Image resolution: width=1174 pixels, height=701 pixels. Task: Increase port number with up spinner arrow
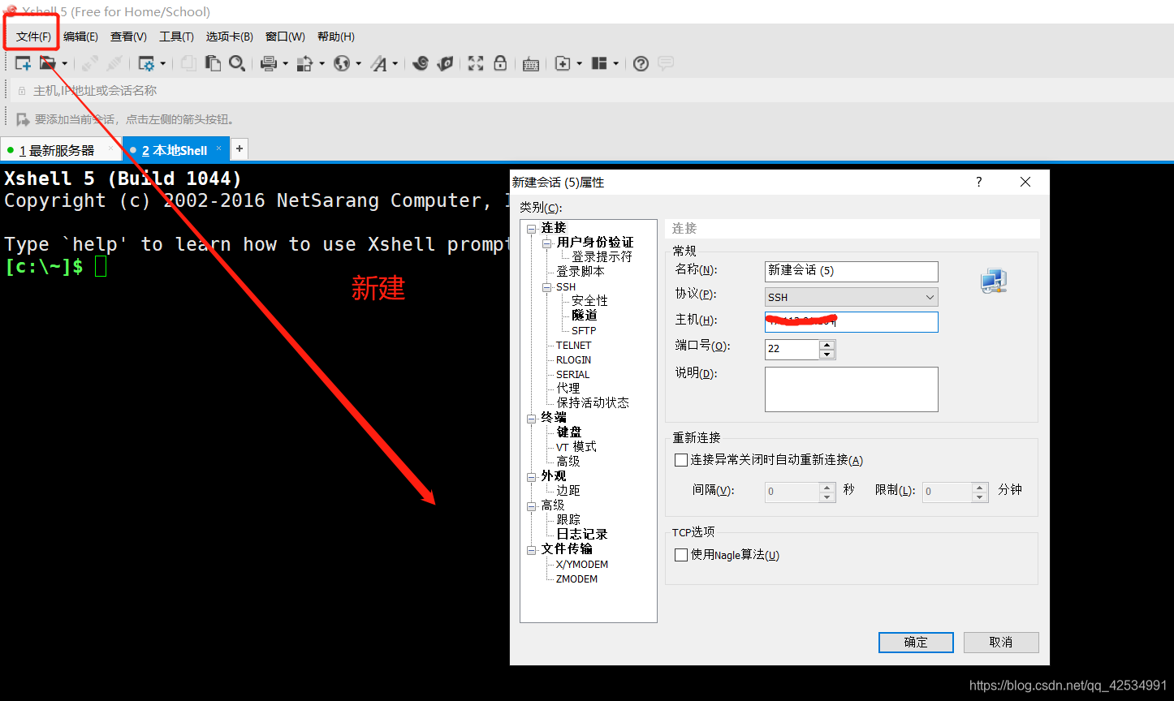coord(827,345)
